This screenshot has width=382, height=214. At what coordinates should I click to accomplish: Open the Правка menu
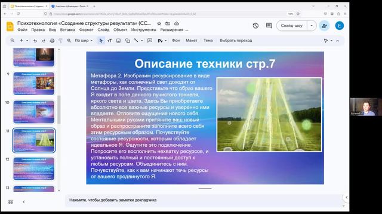pos(38,30)
